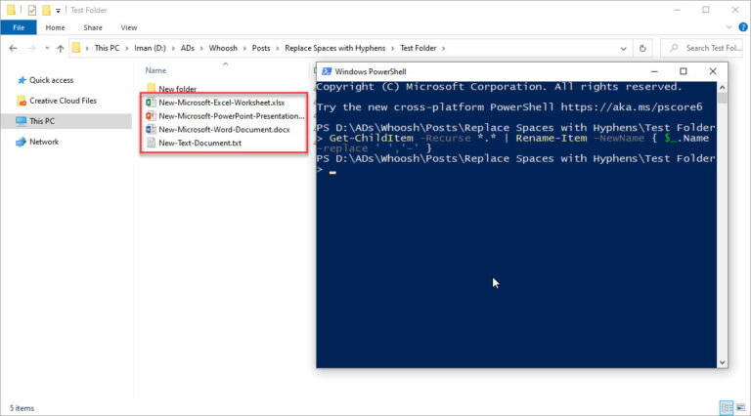The image size is (751, 416).
Task: Select the Word document file icon
Action: pos(151,130)
